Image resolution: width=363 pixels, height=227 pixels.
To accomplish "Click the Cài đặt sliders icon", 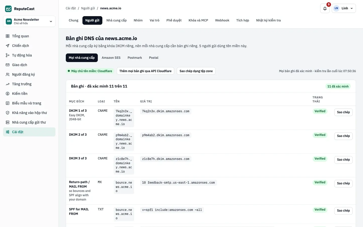I will pos(8,132).
